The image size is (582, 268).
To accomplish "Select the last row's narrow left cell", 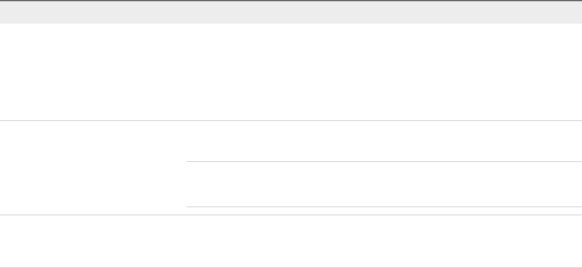I will (x=93, y=241).
